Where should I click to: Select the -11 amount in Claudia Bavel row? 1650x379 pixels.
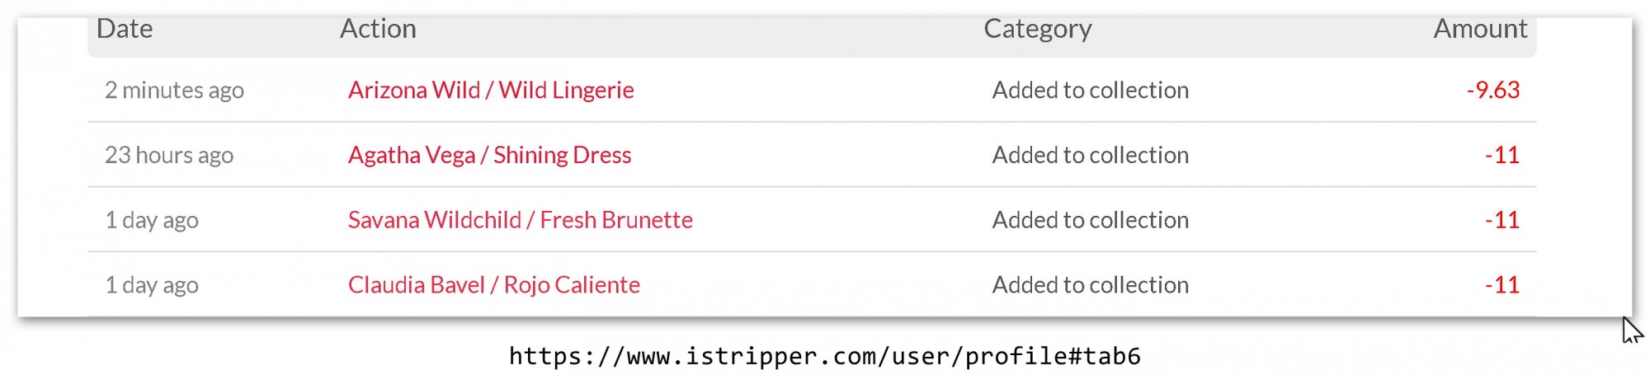(1501, 285)
